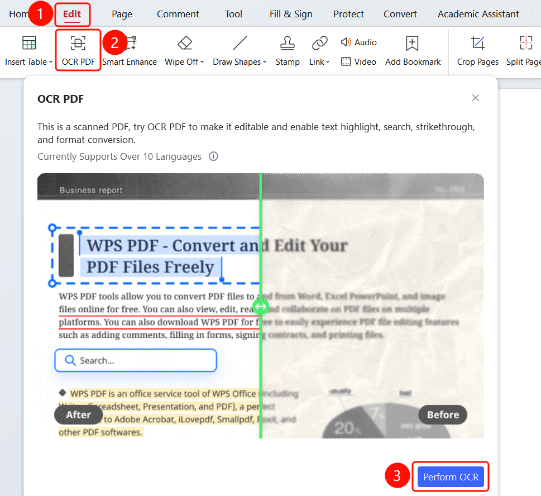
Task: Expand the Draw Shapes dropdown arrow
Action: point(265,62)
